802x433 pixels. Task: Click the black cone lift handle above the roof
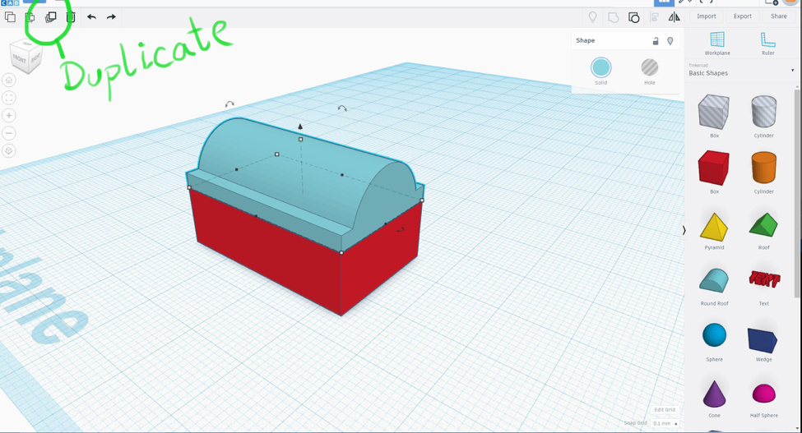click(300, 127)
